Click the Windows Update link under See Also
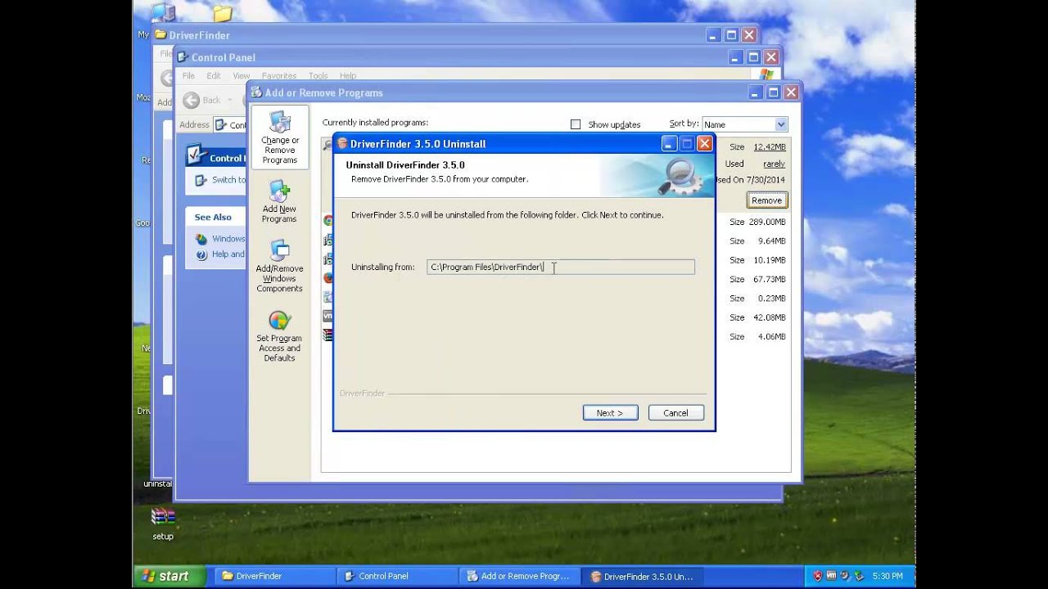This screenshot has height=589, width=1048. (x=228, y=239)
